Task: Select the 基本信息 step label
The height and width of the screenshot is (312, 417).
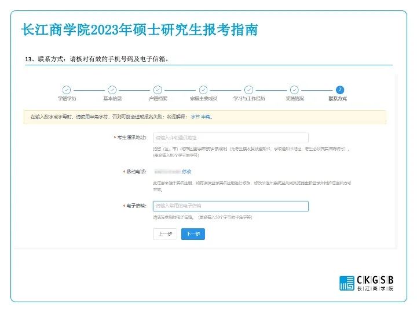Action: click(112, 99)
